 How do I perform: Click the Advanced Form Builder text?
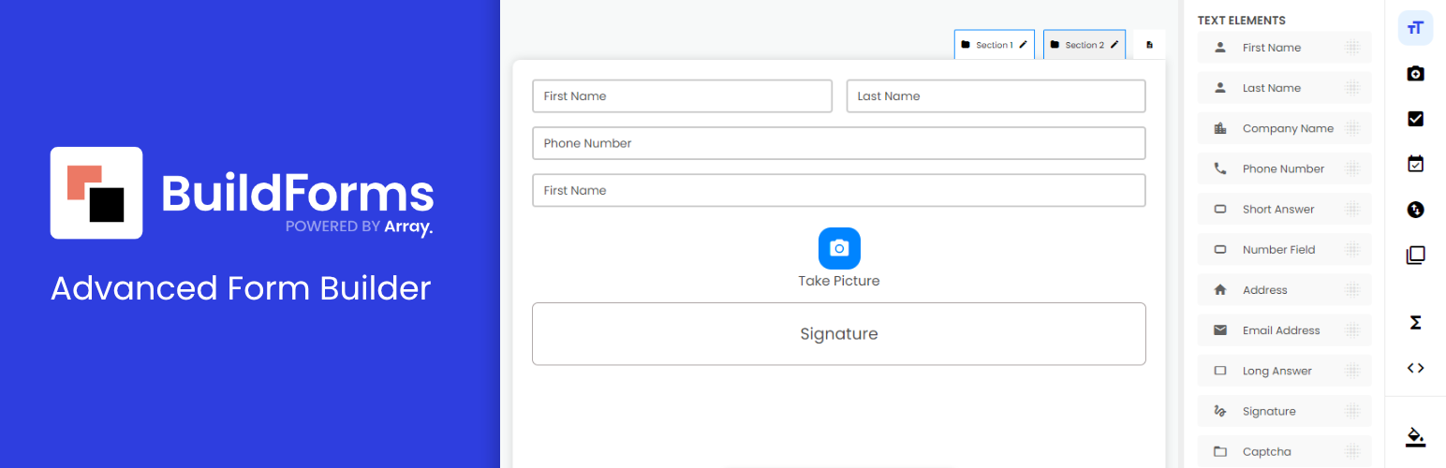coord(241,288)
